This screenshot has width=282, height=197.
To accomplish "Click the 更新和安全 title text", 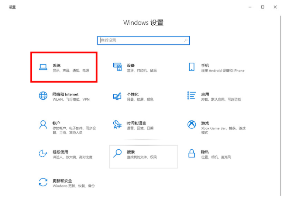I will 62,181.
